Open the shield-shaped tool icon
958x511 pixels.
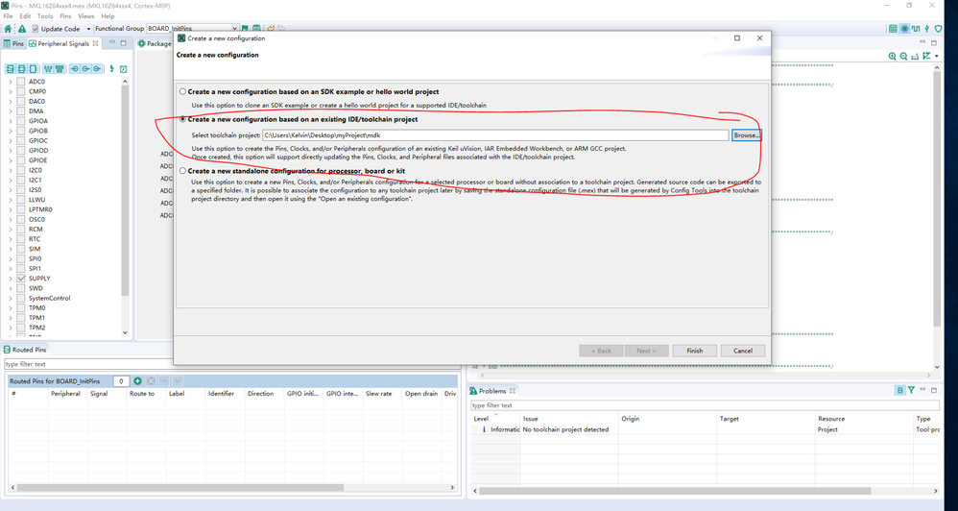(x=939, y=29)
